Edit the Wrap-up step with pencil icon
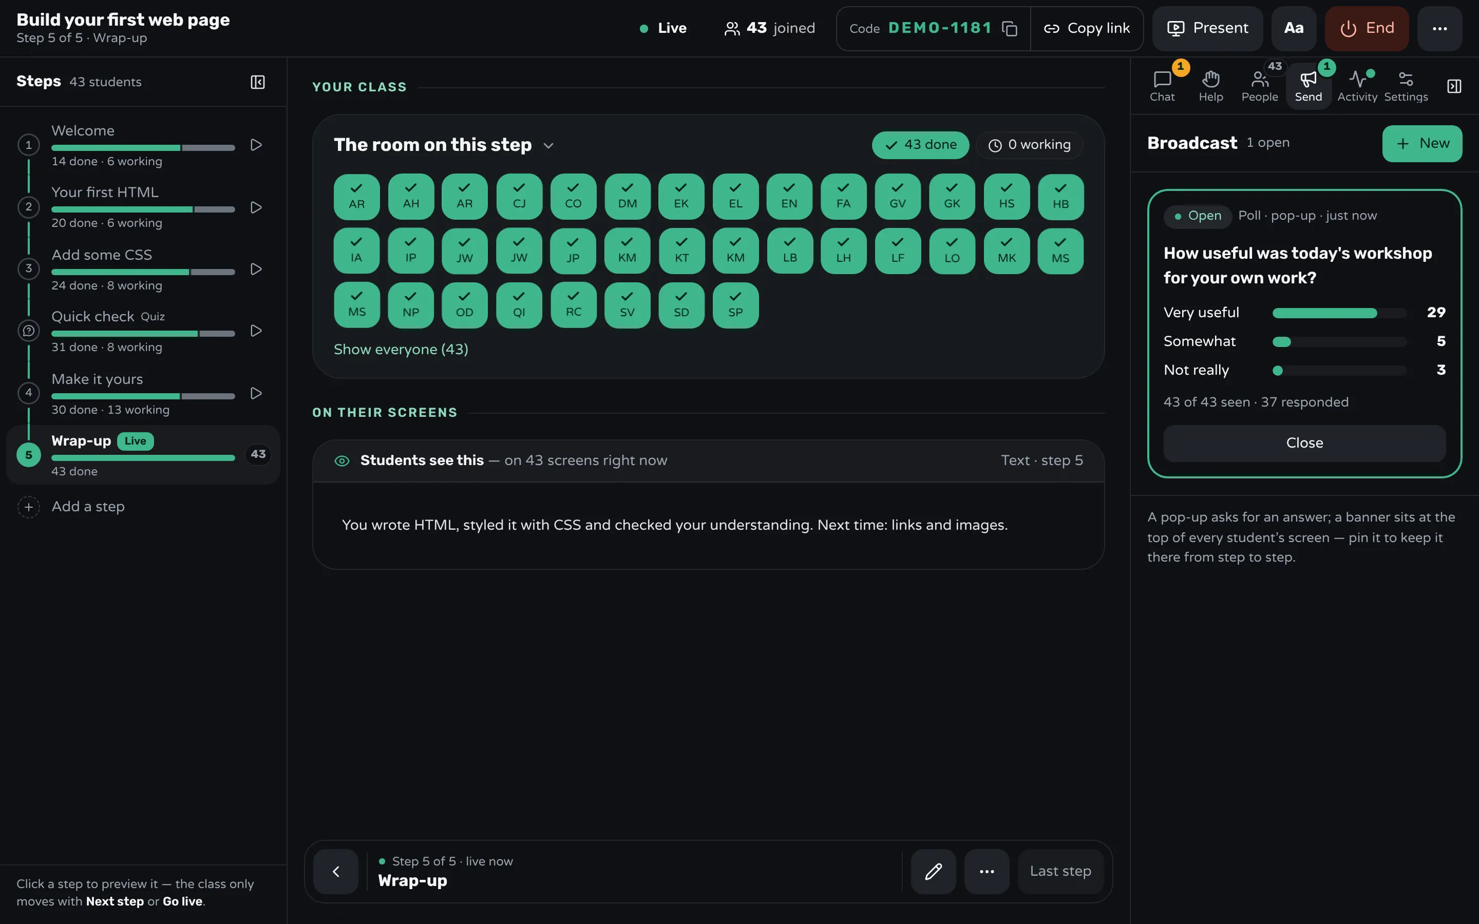The width and height of the screenshot is (1479, 924). coord(933,872)
